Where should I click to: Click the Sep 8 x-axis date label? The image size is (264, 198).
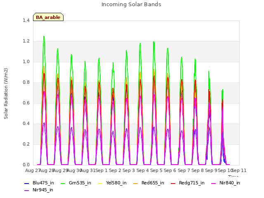coord(198,170)
